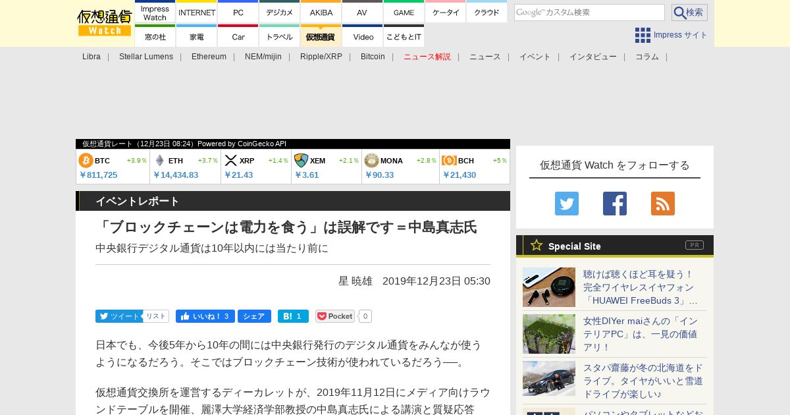Click the BTC price ¥811,725
This screenshot has width=790, height=415.
point(98,175)
